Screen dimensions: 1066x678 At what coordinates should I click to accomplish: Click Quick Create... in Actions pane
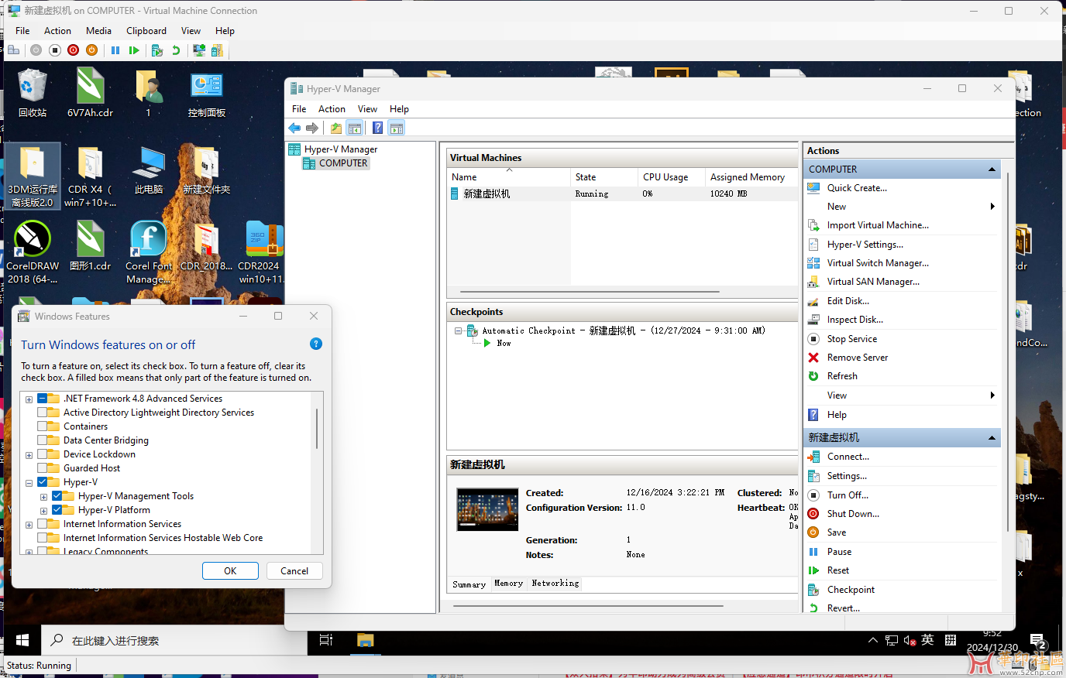click(857, 188)
